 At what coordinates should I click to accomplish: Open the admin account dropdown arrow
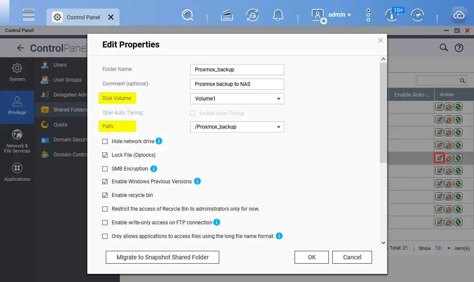(x=349, y=15)
